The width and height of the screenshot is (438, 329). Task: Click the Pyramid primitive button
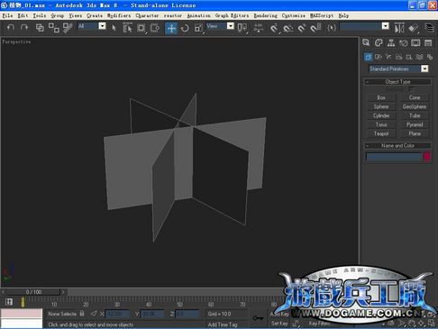click(x=415, y=124)
